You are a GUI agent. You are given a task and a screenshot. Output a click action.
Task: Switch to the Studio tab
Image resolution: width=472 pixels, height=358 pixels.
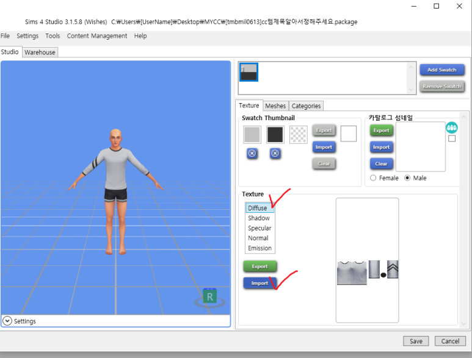(x=10, y=52)
